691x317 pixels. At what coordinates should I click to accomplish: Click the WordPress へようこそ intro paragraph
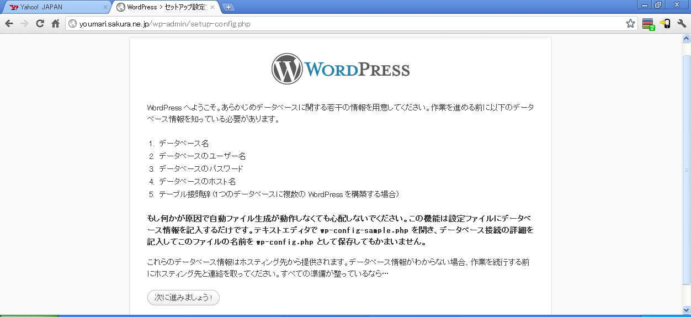(340, 113)
